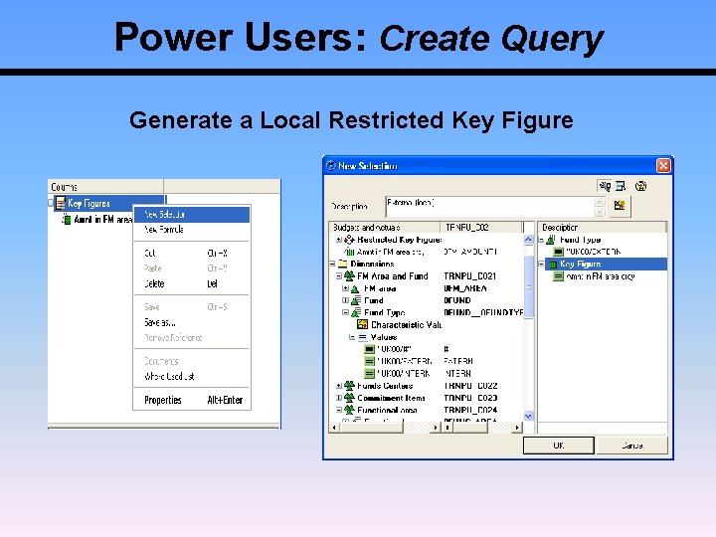Image resolution: width=716 pixels, height=537 pixels.
Task: Click the FM area characteristic icon
Action: tap(355, 288)
